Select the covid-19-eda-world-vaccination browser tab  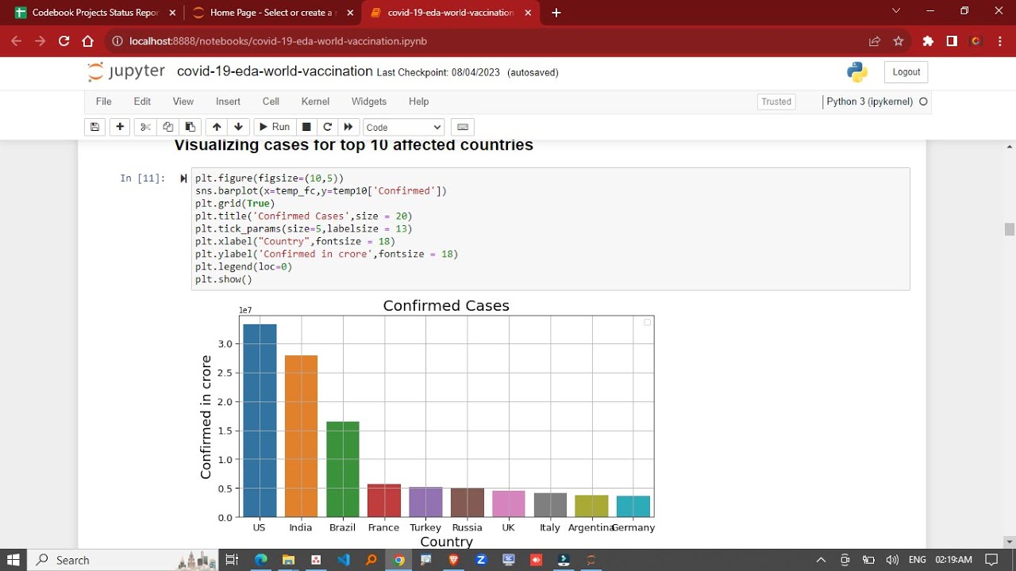pos(449,13)
